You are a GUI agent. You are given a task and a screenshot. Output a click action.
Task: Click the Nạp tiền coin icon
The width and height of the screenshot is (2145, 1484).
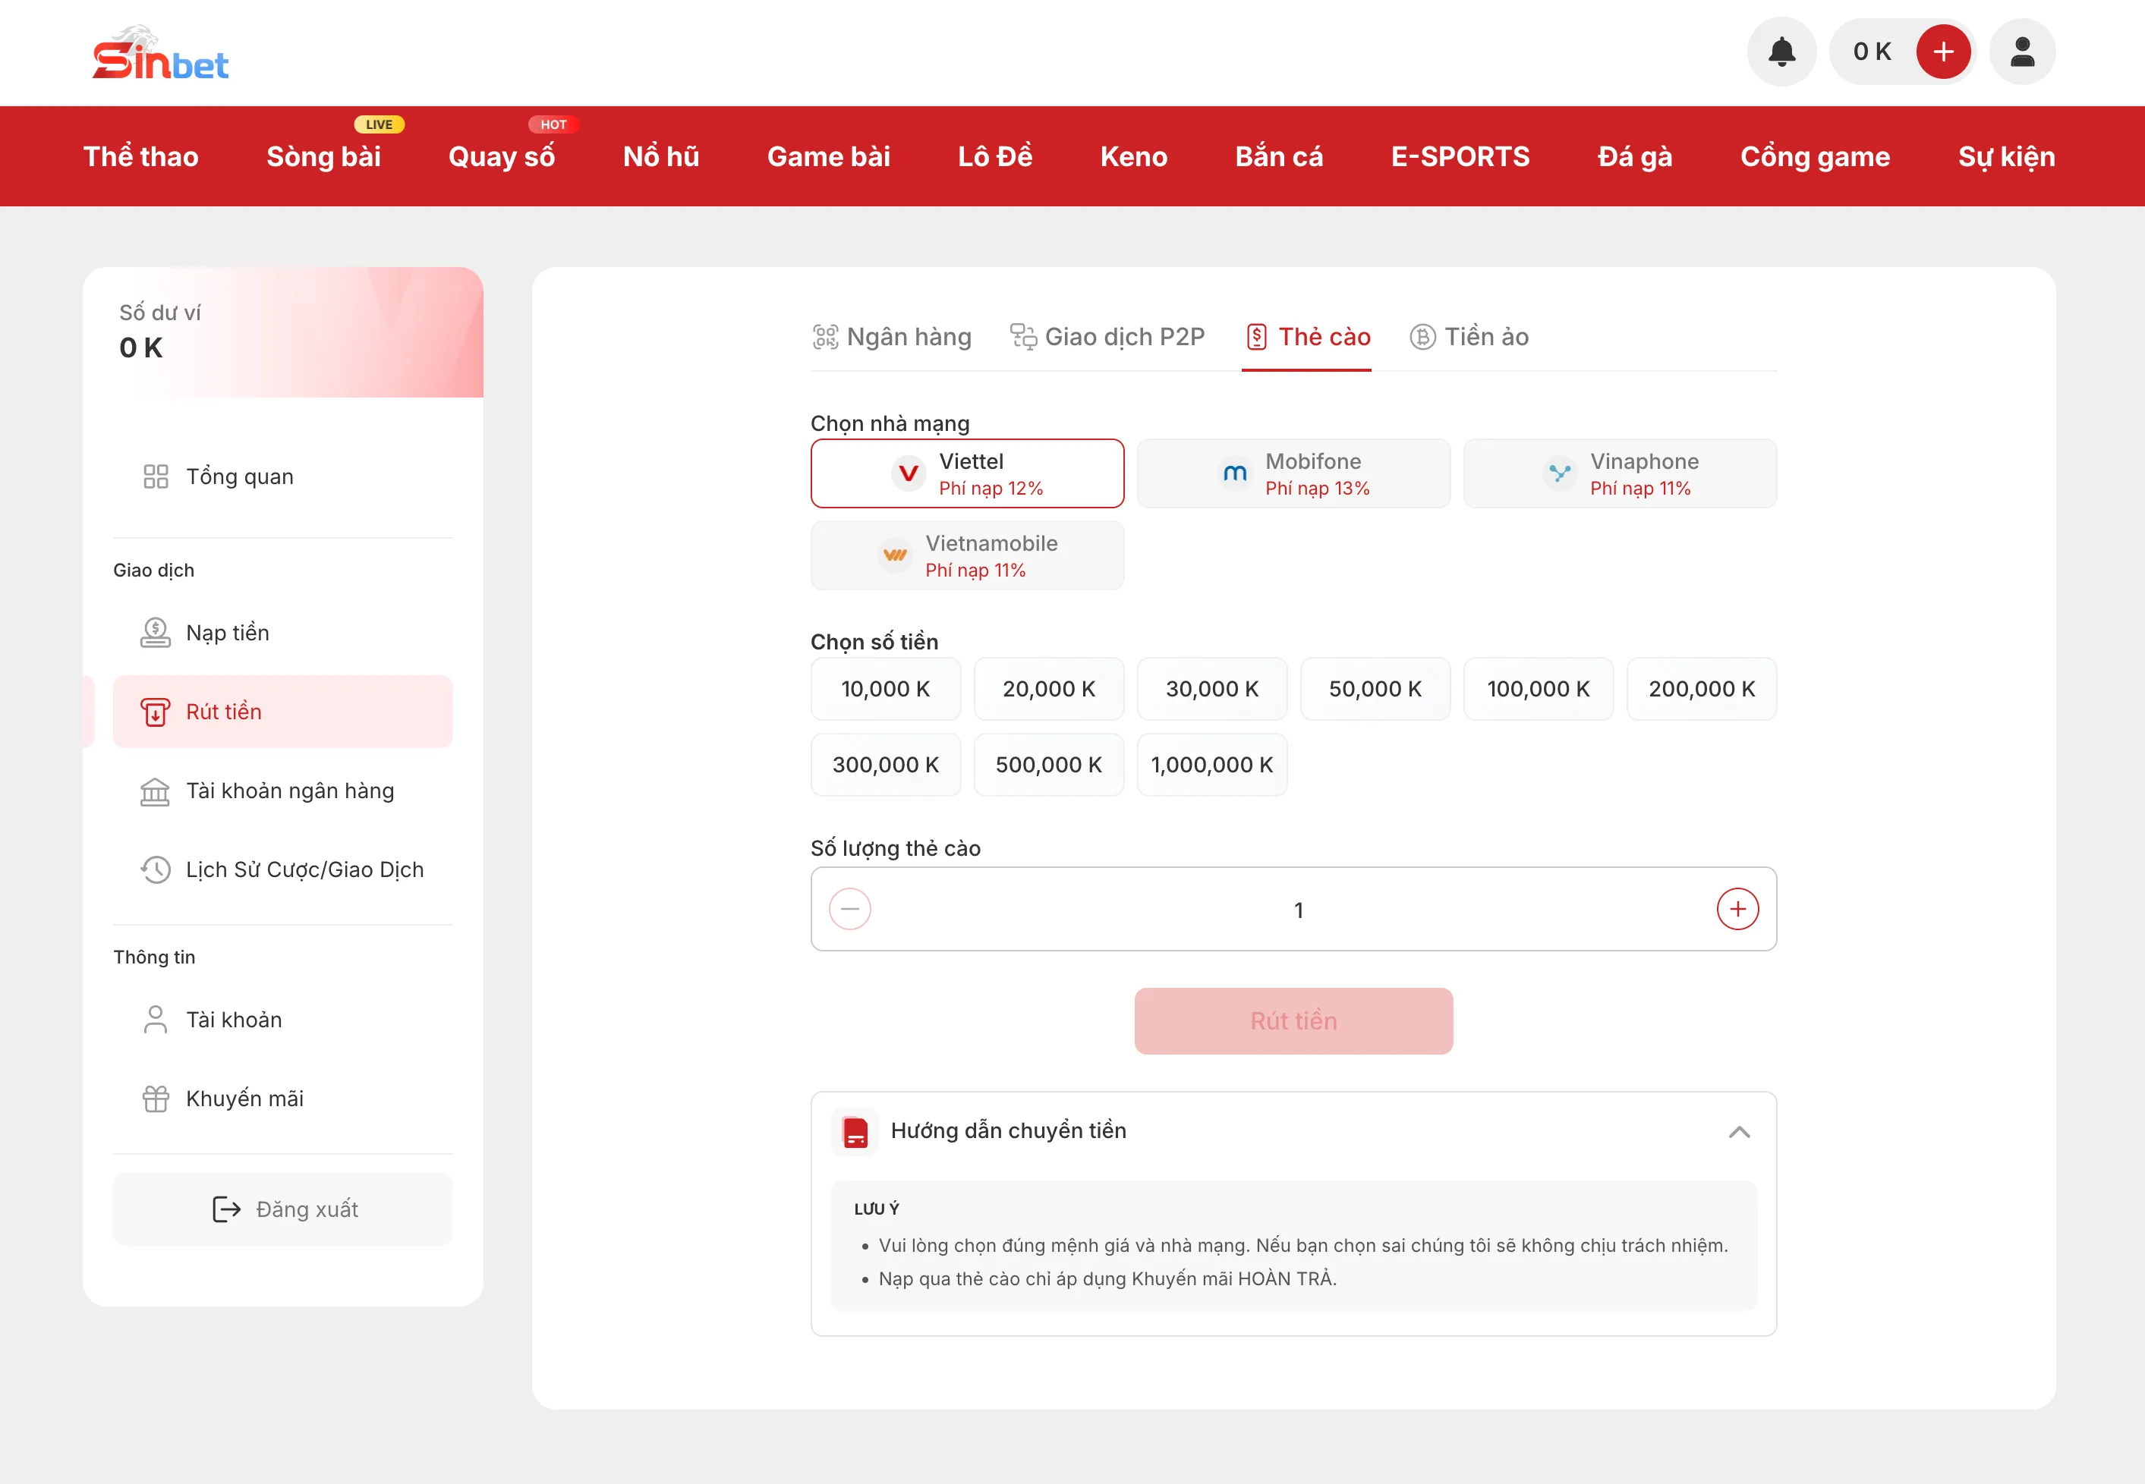[x=156, y=634]
